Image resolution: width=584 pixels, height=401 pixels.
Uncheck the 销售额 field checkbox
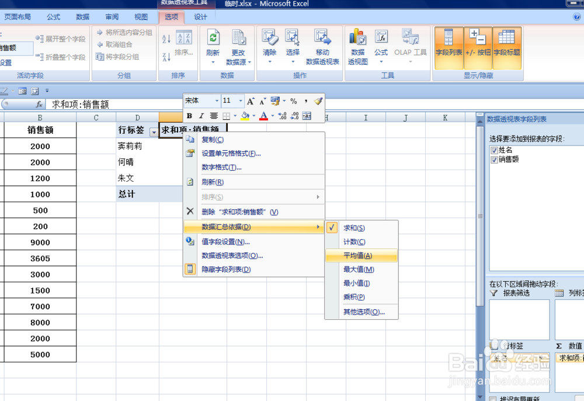tap(494, 160)
